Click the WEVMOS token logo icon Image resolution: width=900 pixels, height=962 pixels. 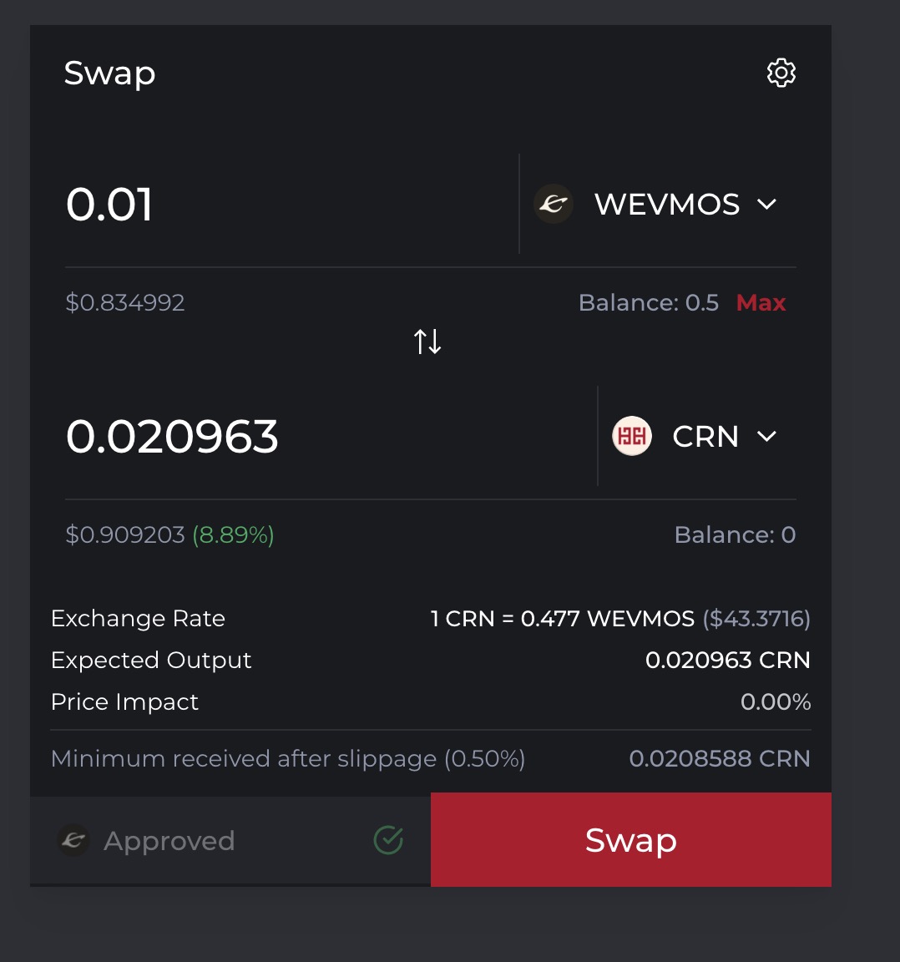click(x=554, y=204)
